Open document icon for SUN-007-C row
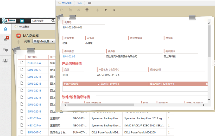 click(x=22, y=132)
